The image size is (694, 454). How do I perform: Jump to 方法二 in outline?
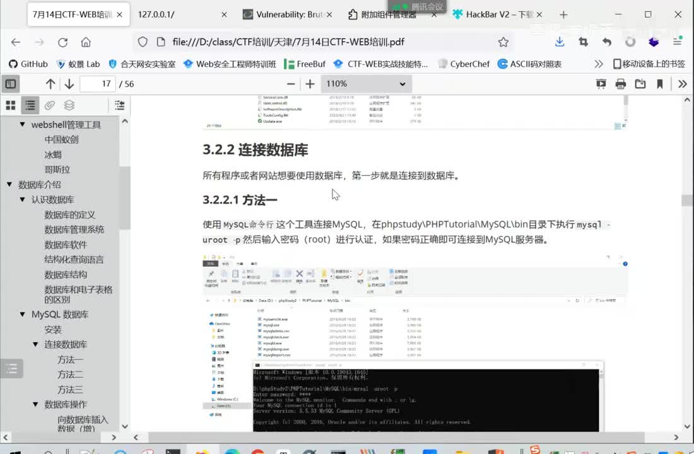coord(71,375)
